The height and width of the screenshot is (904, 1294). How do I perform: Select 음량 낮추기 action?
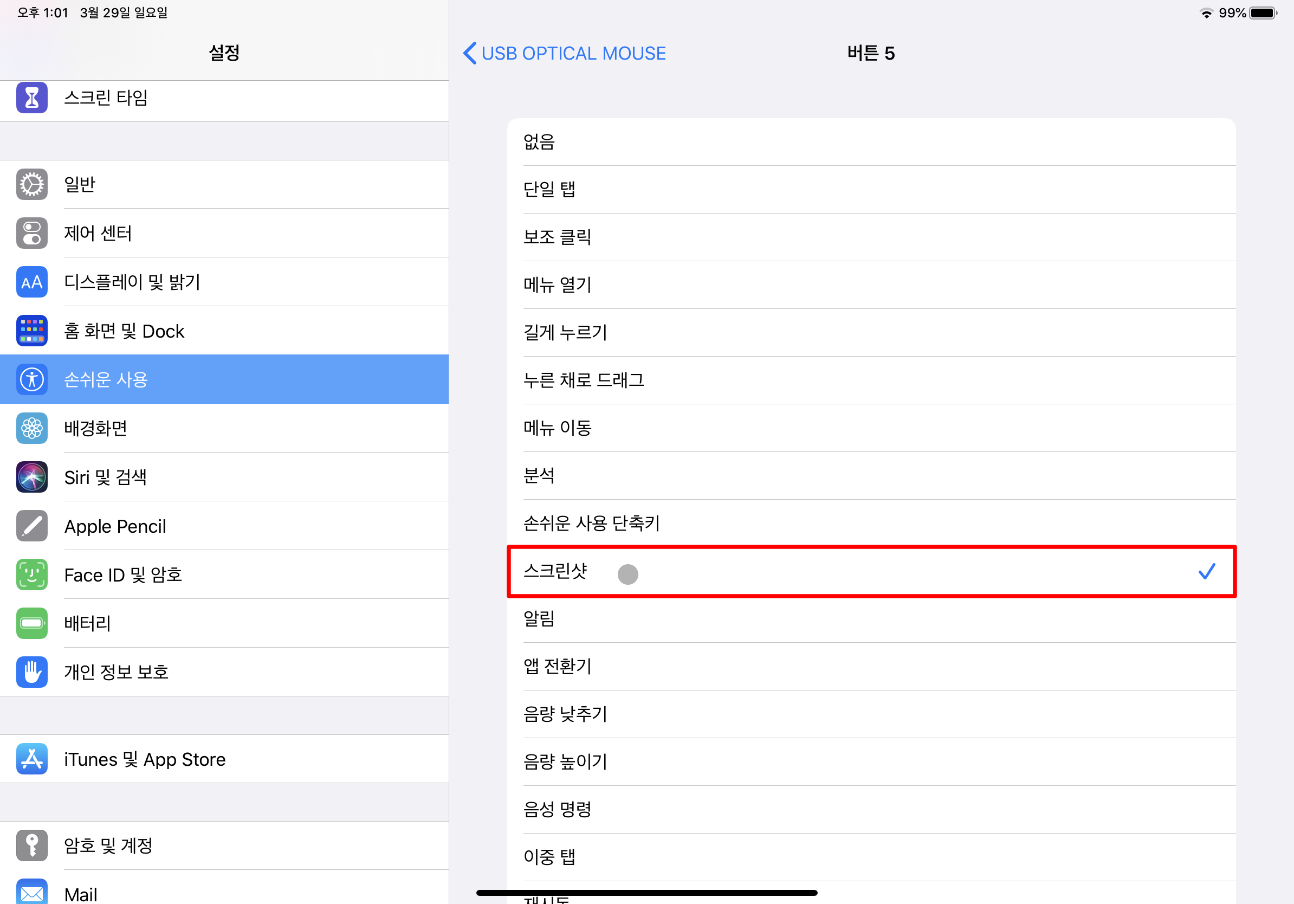click(x=871, y=714)
